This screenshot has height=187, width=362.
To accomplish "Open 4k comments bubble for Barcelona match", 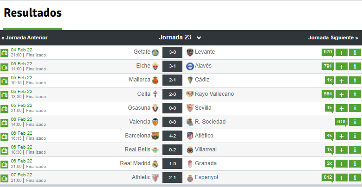I will pyautogui.click(x=329, y=136).
